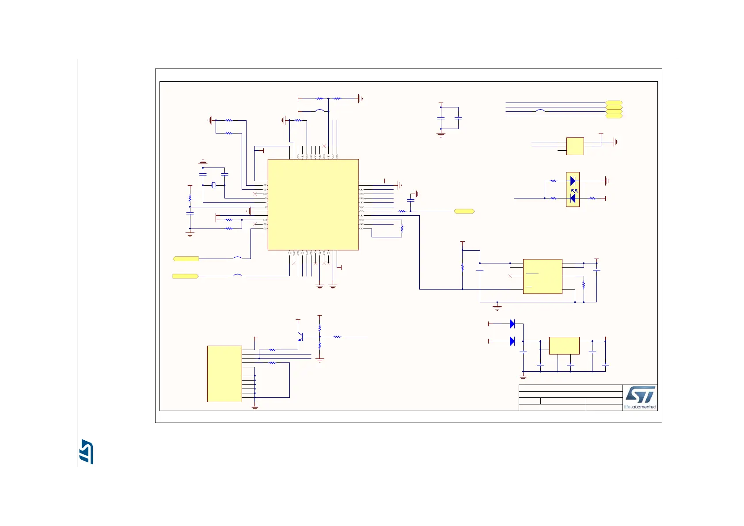Select the NPN transistor symbol
744x526 pixels.
pyautogui.click(x=300, y=337)
